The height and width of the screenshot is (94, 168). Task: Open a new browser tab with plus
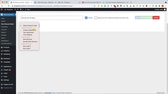(131, 2)
